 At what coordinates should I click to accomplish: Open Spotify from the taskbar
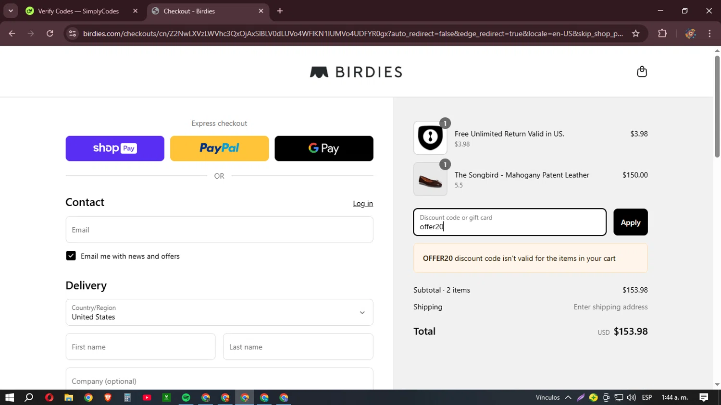(186, 397)
